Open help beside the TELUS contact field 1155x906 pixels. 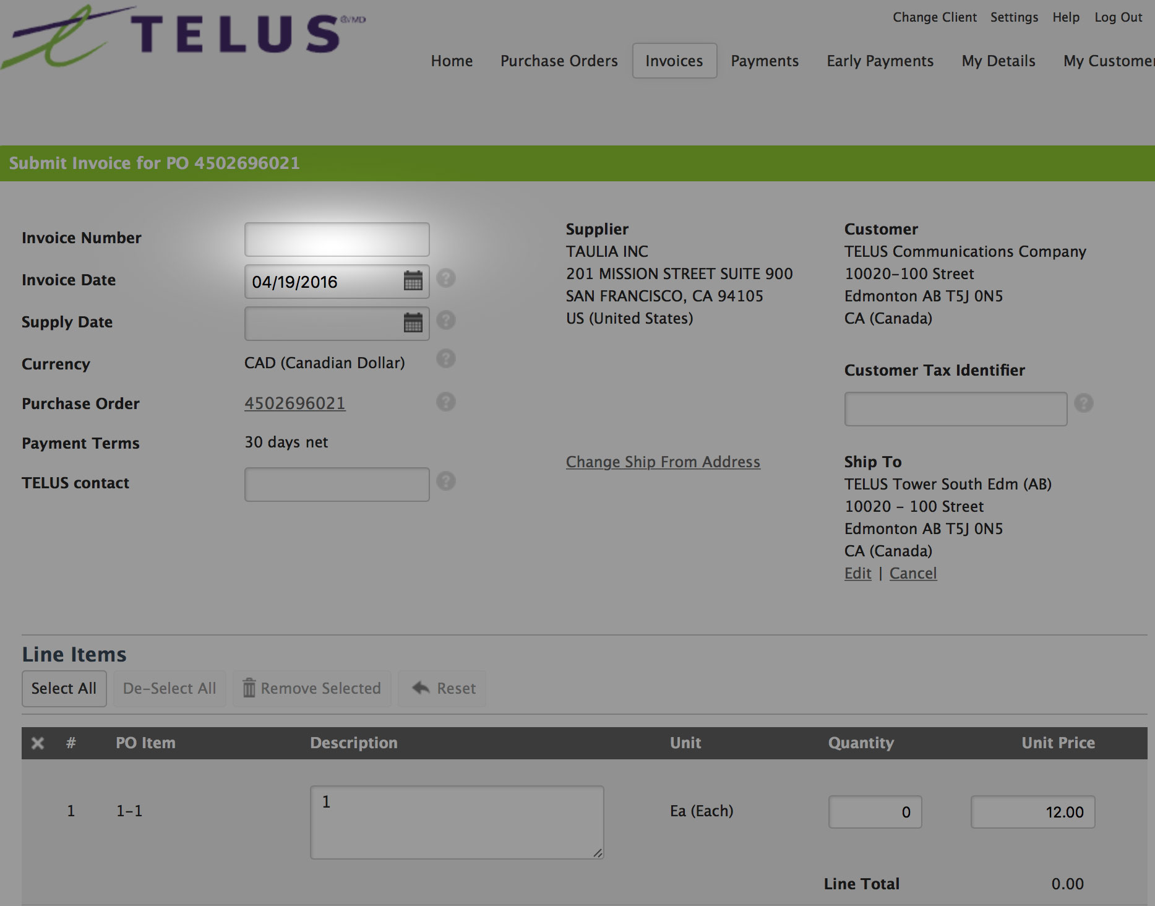coord(446,481)
